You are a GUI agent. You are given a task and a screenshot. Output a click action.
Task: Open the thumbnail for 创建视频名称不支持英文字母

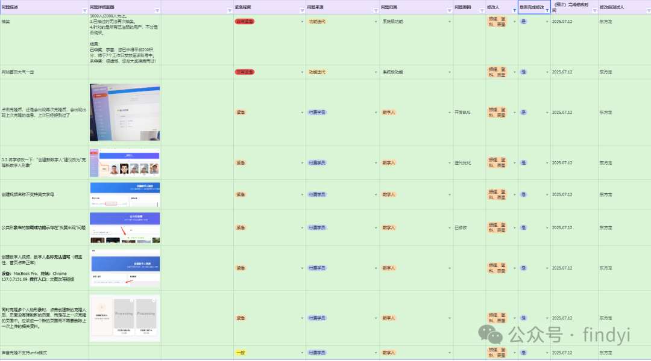[x=125, y=194]
